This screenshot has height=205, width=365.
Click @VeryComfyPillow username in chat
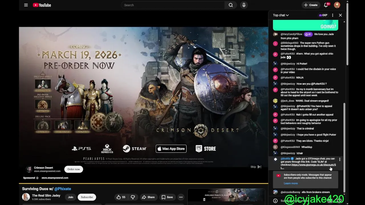[291, 34]
